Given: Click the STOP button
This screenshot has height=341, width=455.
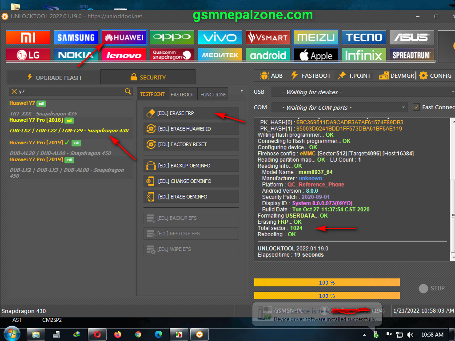Looking at the screenshot, I should pyautogui.click(x=431, y=288).
